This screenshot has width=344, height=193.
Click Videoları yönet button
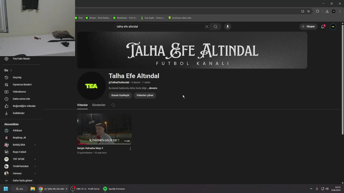point(145,95)
